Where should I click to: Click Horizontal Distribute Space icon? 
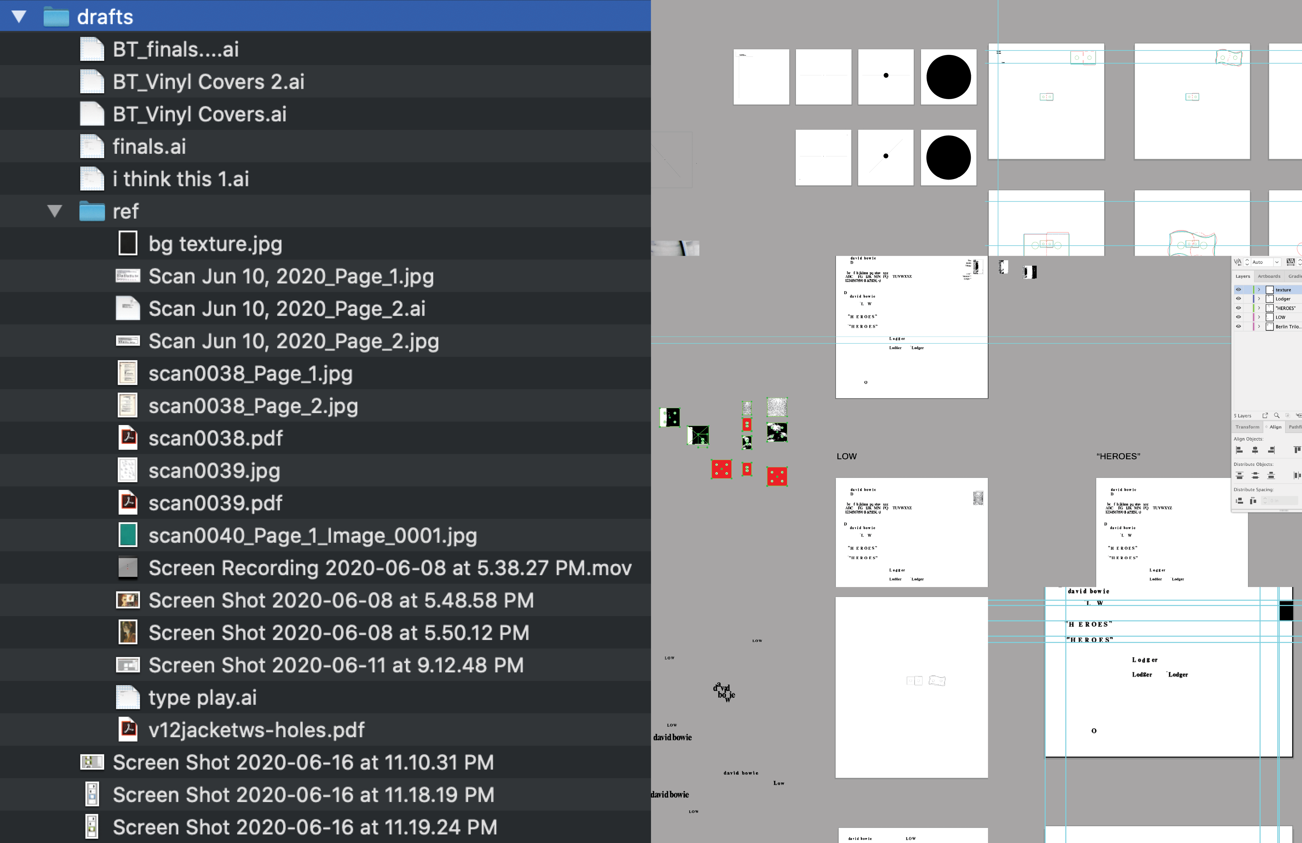point(1253,501)
